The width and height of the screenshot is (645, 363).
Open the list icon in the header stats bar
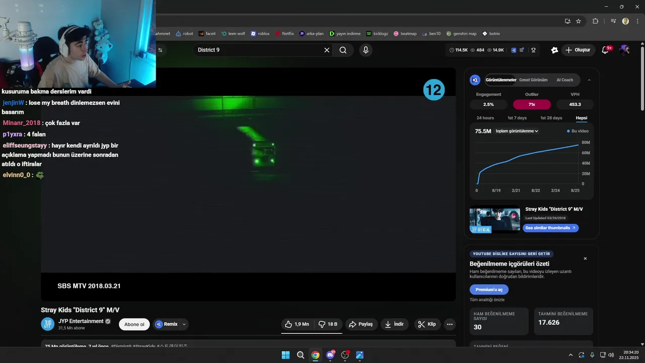tap(522, 50)
